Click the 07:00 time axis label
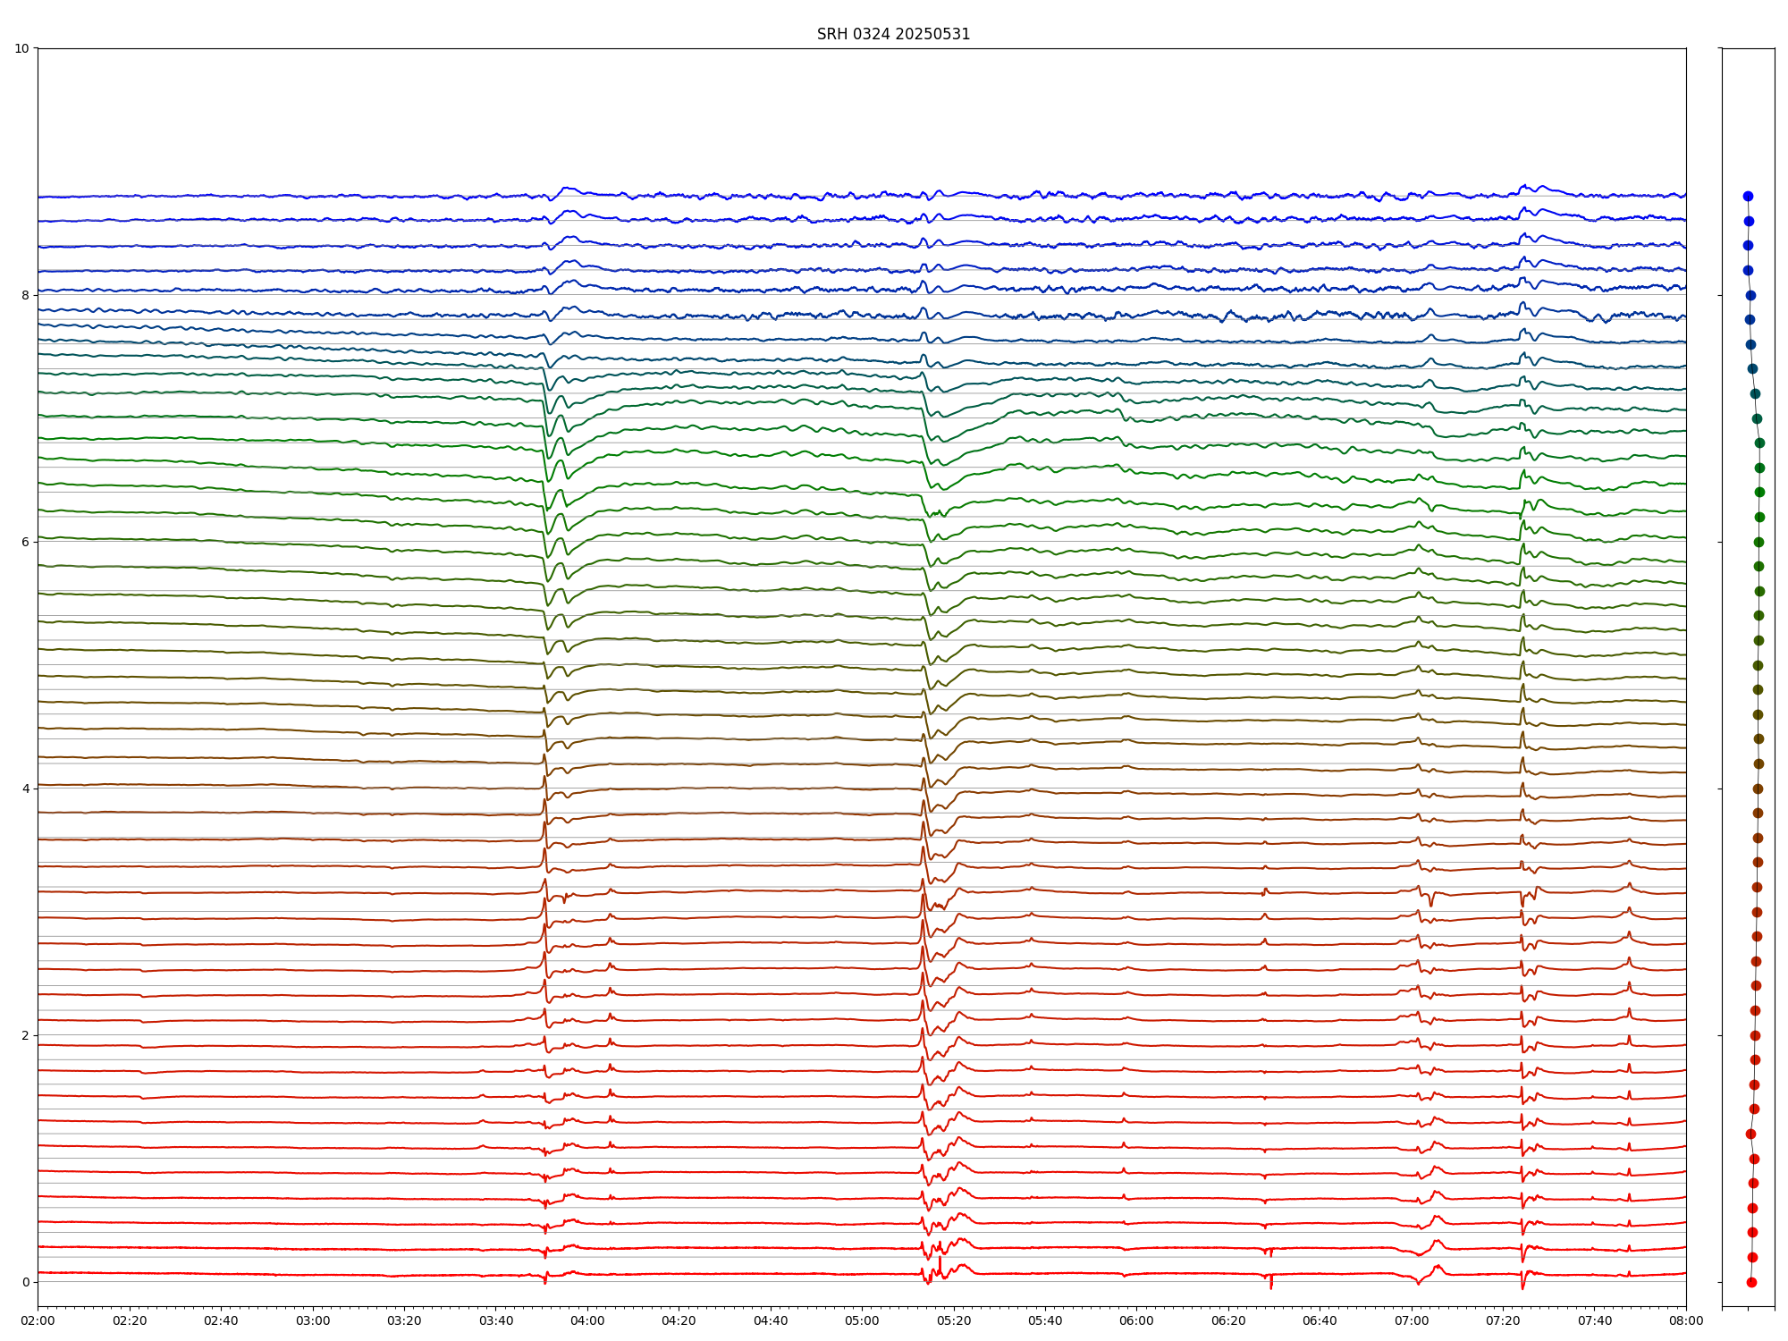The height and width of the screenshot is (1341, 1788). tap(1412, 1320)
